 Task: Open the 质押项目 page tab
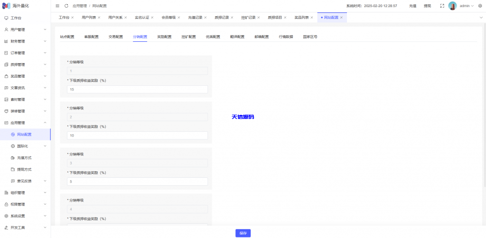[275, 18]
